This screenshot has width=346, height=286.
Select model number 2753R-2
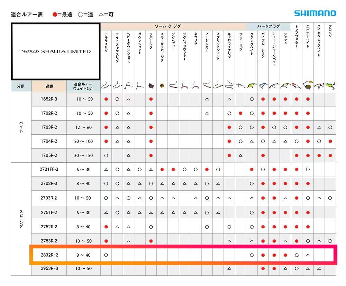coord(49,241)
